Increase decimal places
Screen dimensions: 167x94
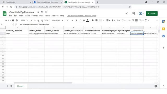pyautogui.click(x=42, y=20)
